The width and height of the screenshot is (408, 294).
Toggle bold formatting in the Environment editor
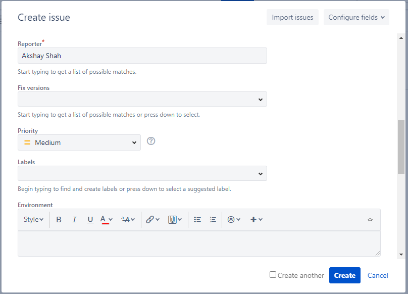click(x=59, y=219)
